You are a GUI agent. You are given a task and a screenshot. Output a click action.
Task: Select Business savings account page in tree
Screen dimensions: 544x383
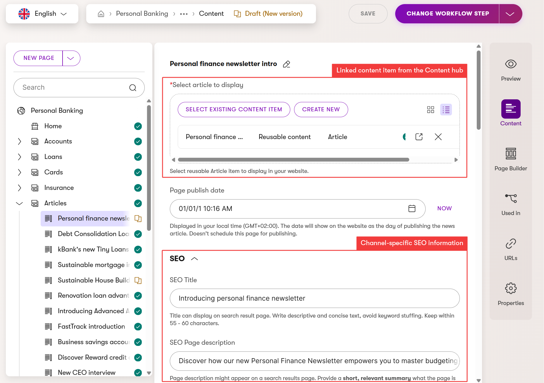[x=93, y=342]
